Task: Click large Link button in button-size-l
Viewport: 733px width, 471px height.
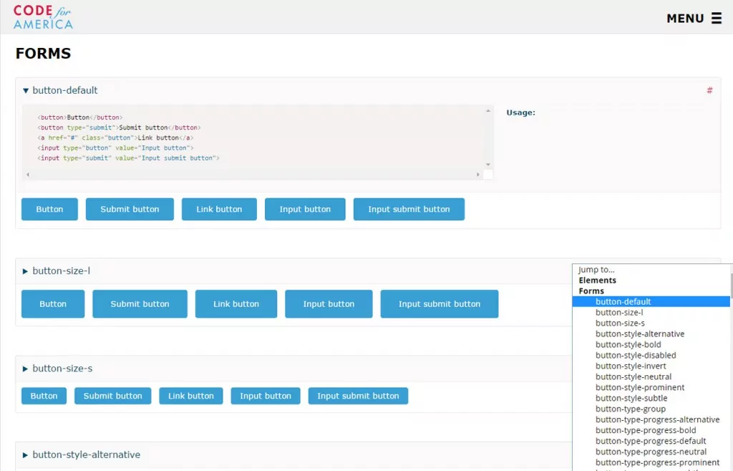Action: point(236,304)
